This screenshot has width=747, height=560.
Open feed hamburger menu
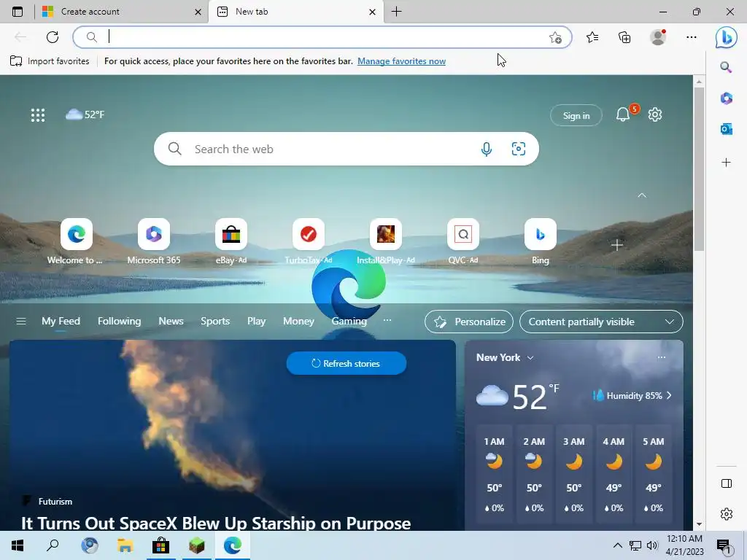tap(21, 322)
